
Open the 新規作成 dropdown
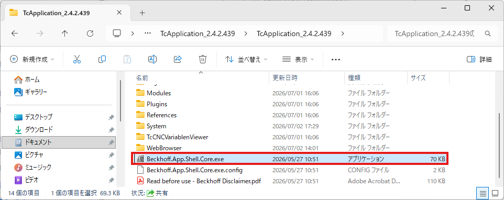point(32,59)
